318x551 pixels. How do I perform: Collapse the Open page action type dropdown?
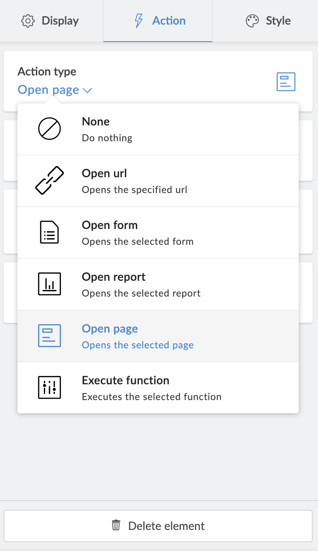(55, 90)
